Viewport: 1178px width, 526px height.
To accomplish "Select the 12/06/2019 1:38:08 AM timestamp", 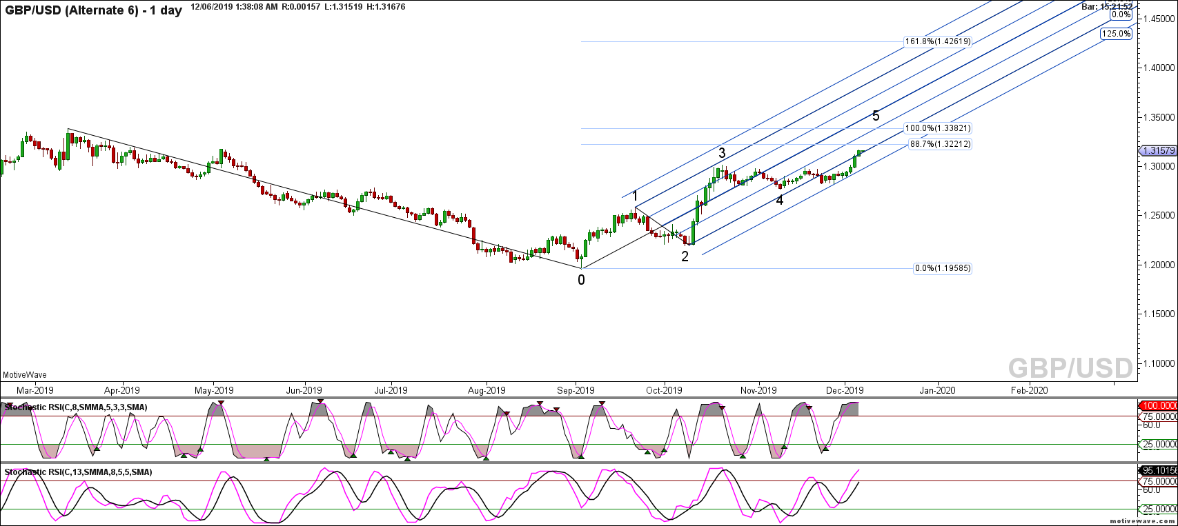I will pyautogui.click(x=234, y=7).
